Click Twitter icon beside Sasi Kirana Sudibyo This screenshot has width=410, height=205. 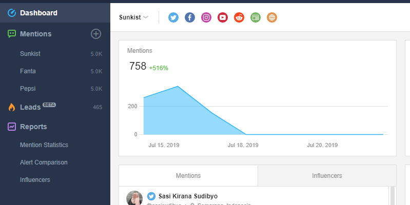(x=151, y=196)
